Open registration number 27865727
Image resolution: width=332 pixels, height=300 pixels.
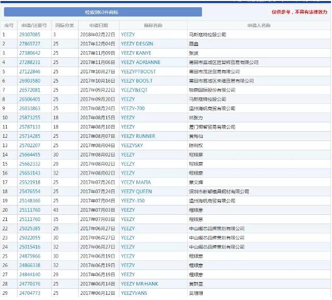pyautogui.click(x=29, y=44)
